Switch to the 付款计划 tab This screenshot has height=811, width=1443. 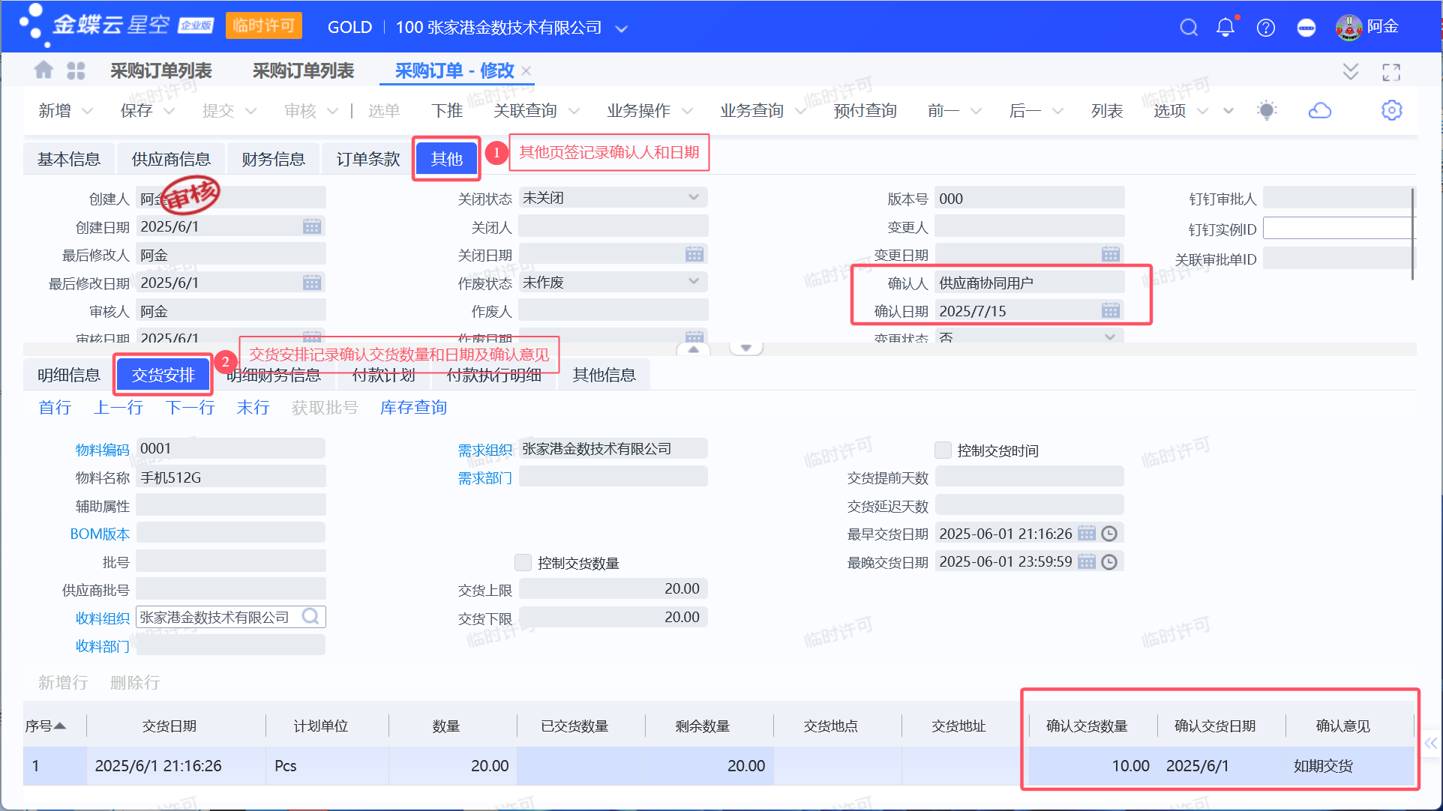382,375
